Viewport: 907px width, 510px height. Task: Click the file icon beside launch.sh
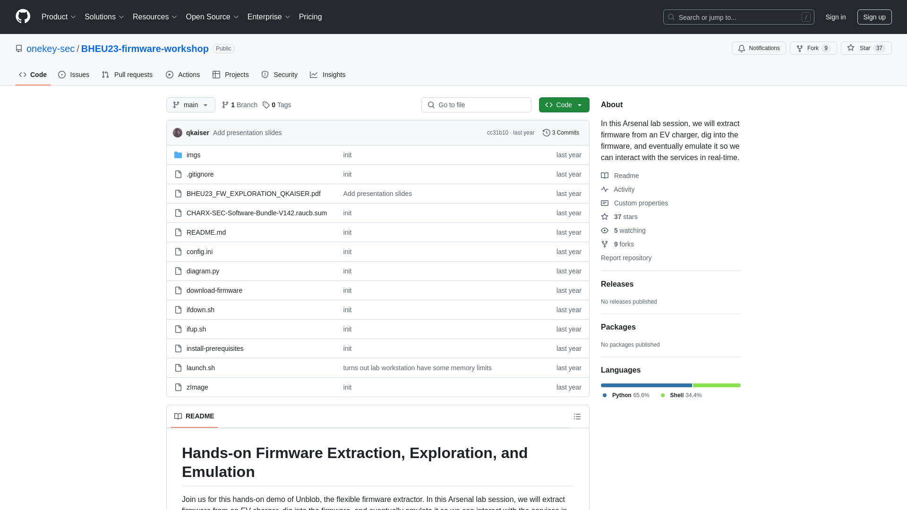(x=178, y=368)
